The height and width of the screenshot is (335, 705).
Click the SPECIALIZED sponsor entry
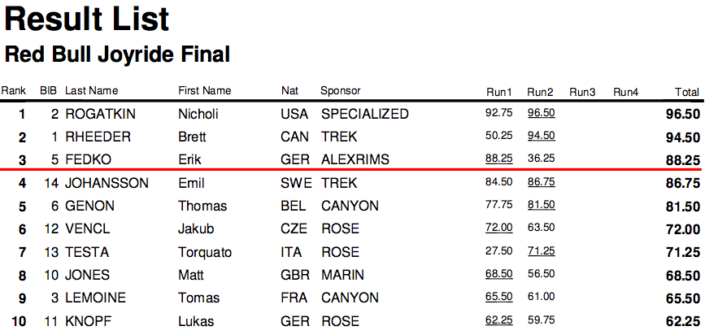point(364,114)
